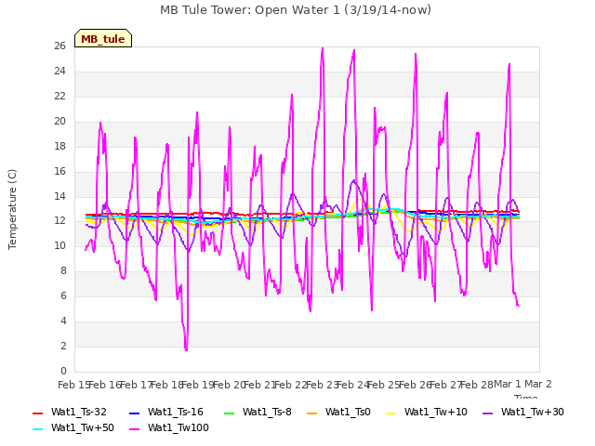Click the Watl_Ts0 legend label
This screenshot has width=595, height=446.
[348, 412]
